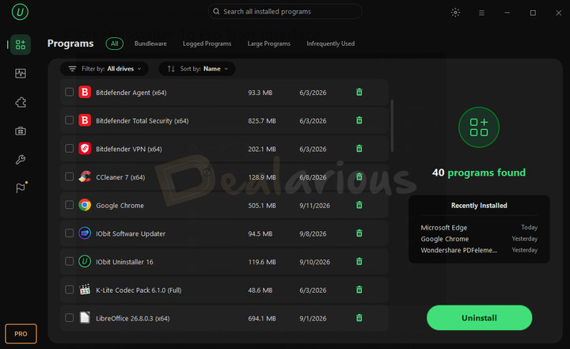Viewport: 570px width, 349px height.
Task: Click trash icon for IObit Uninstaller 16
Action: (359, 261)
